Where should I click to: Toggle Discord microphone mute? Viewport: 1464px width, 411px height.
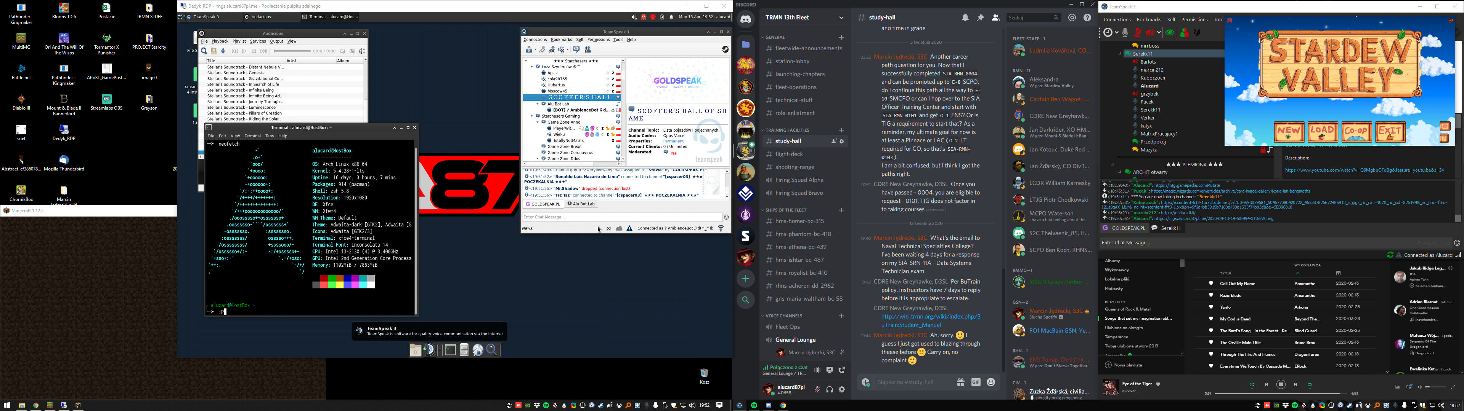point(817,389)
